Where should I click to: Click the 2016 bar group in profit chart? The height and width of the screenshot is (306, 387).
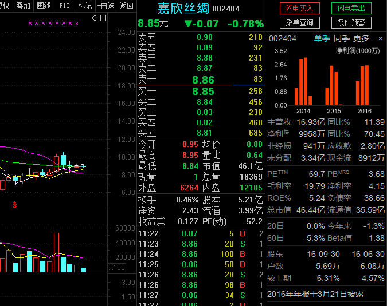362,85
